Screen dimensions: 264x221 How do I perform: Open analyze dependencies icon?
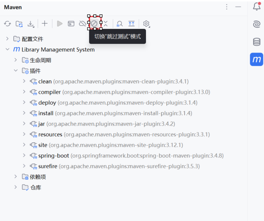coord(120,24)
